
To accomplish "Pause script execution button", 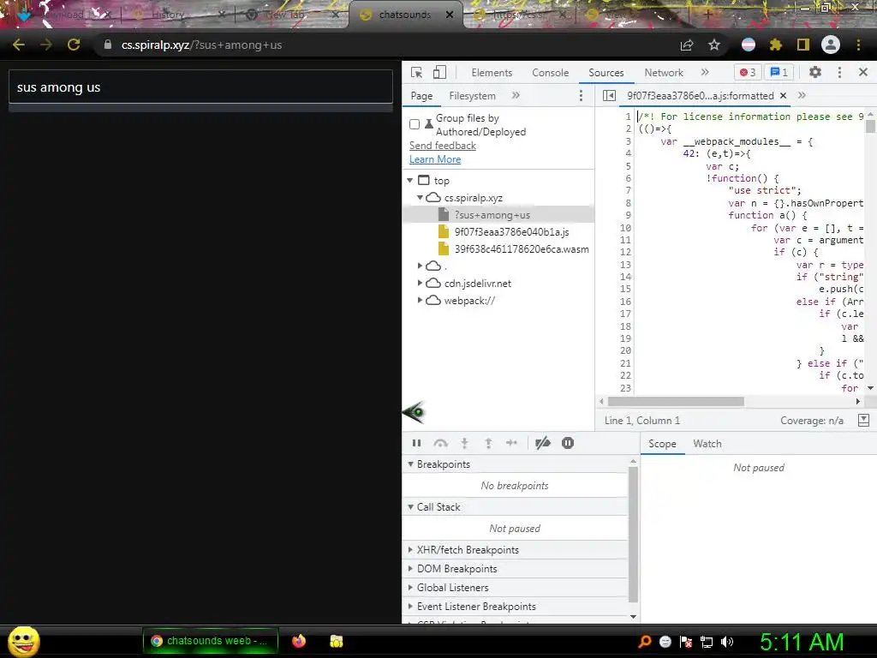I will tap(417, 443).
